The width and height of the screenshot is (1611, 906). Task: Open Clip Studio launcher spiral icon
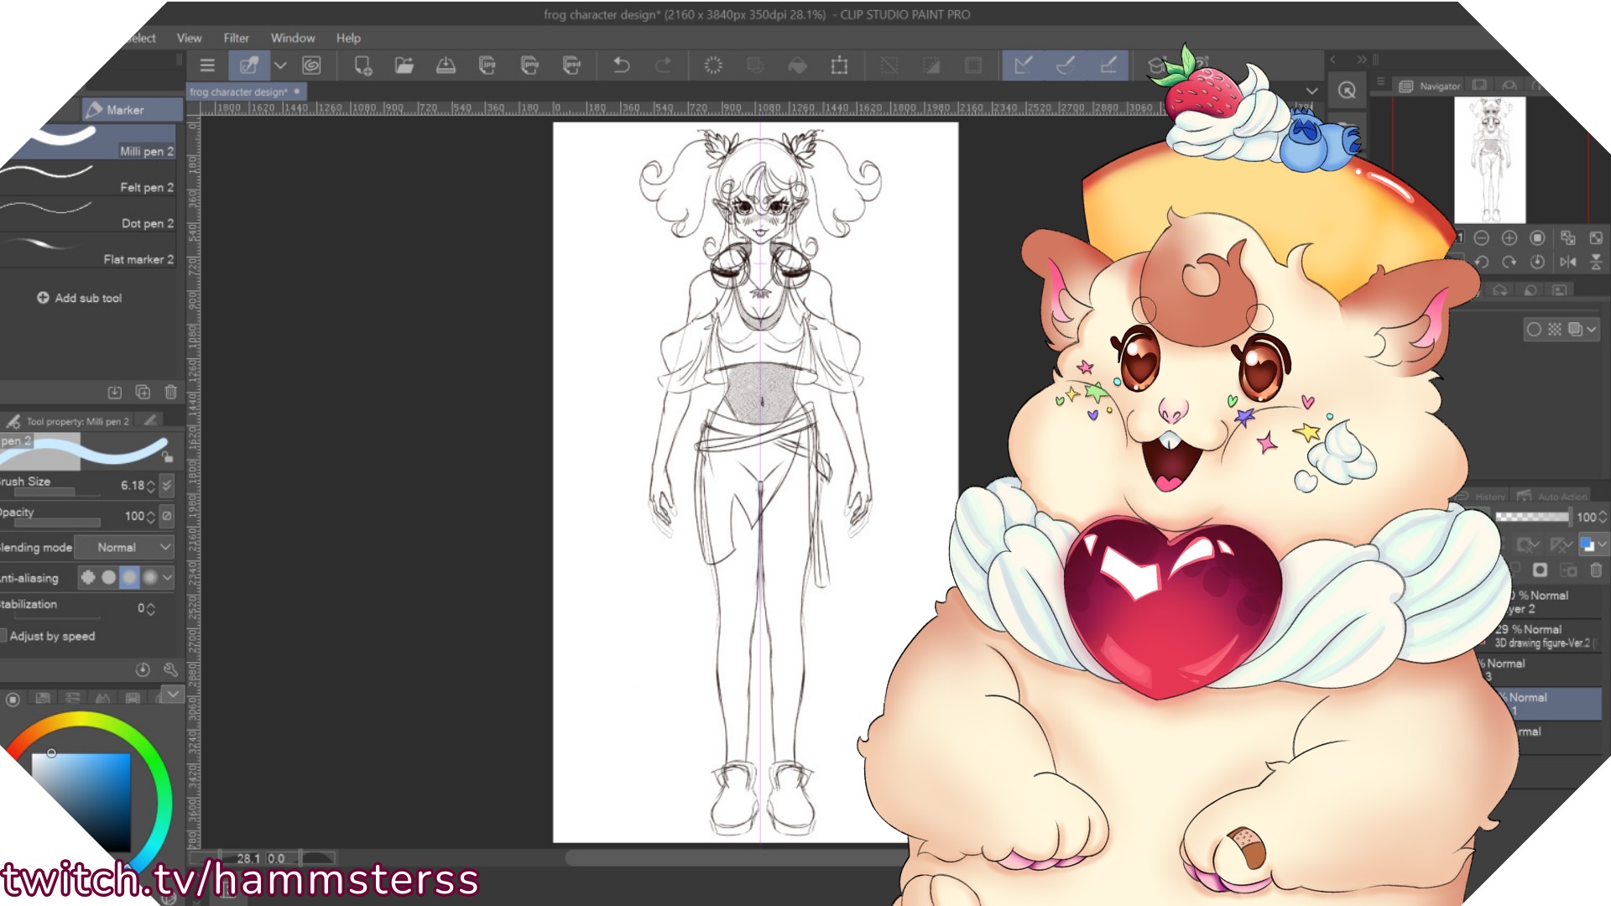(311, 65)
